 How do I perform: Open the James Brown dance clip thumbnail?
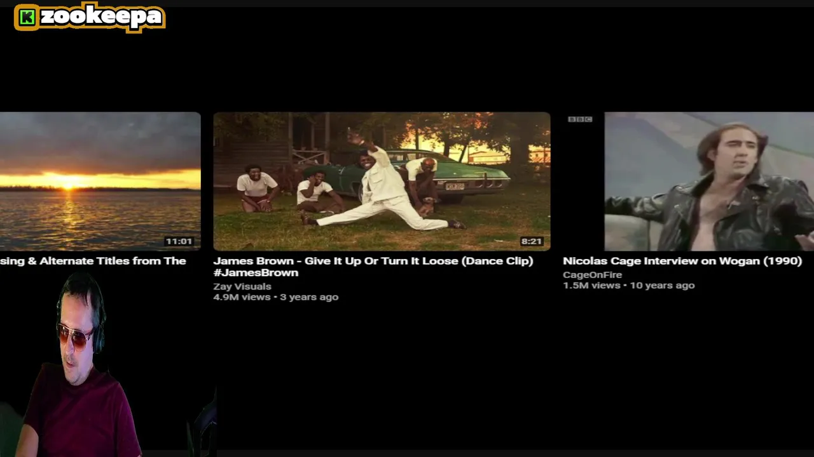pyautogui.click(x=382, y=182)
